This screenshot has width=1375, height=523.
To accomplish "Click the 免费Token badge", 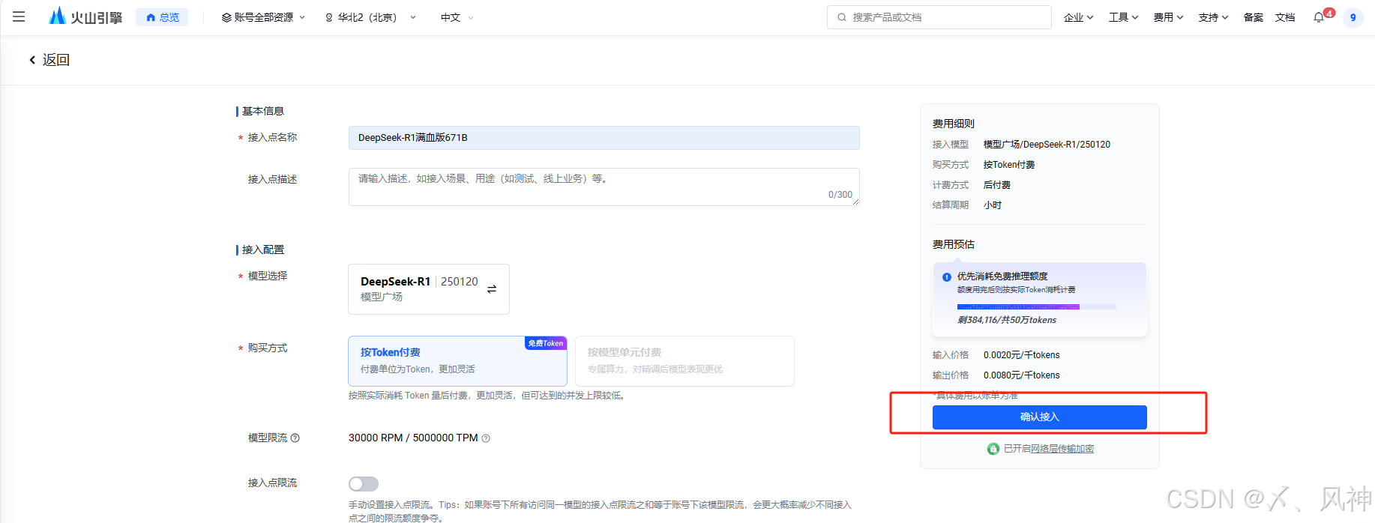I will (x=546, y=343).
